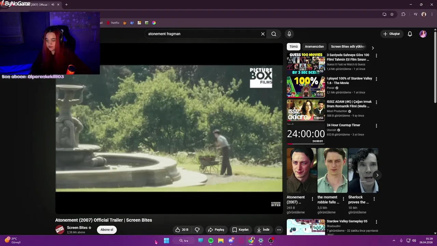Screen dimensions: 437x246
Task: Open options for 'I played 100% of Stardew Valley'
Action: point(376,79)
